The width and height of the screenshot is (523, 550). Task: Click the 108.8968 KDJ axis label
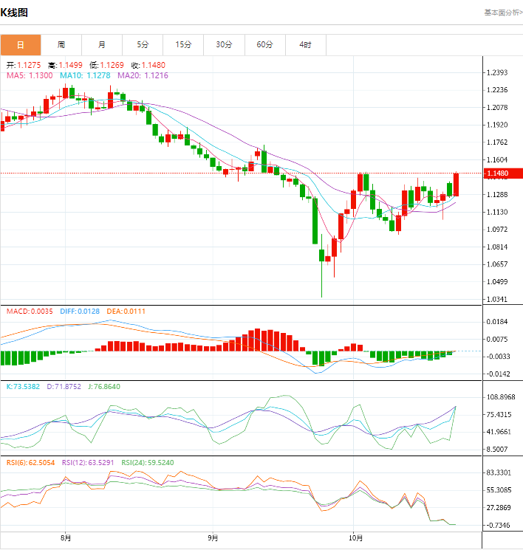pyautogui.click(x=501, y=397)
